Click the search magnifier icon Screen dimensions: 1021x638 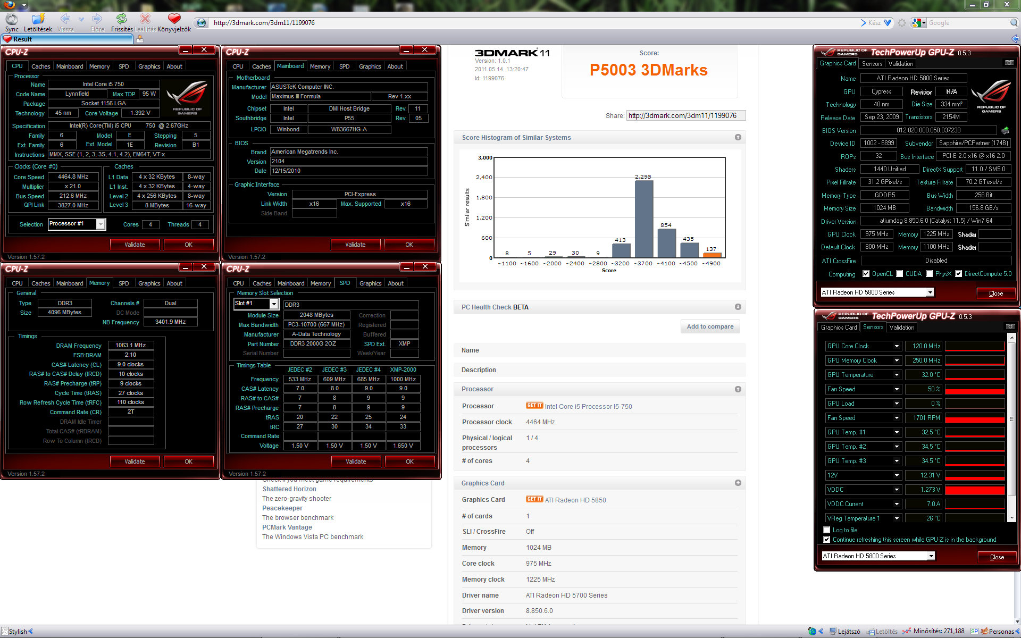pyautogui.click(x=1014, y=23)
